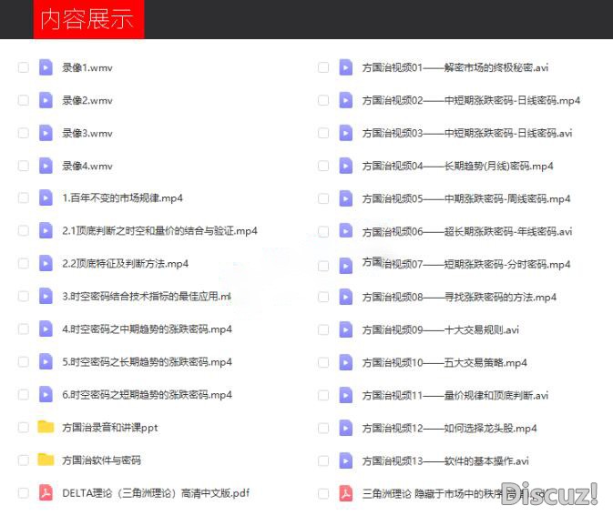
Task: Tick checkbox for 5.时空密码之长期趋势的涨跌密码.mp4
Action: click(x=24, y=362)
